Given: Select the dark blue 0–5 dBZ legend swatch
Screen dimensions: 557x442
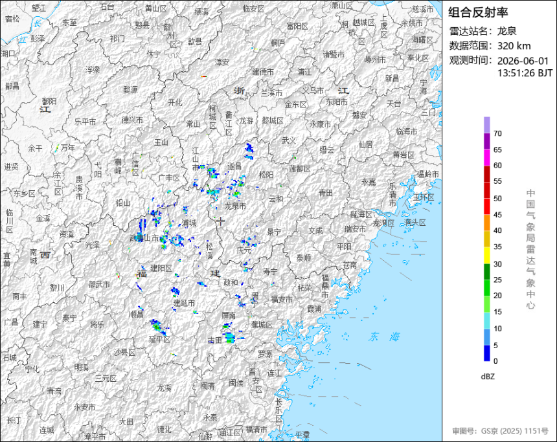Looking at the screenshot, I should tap(486, 353).
